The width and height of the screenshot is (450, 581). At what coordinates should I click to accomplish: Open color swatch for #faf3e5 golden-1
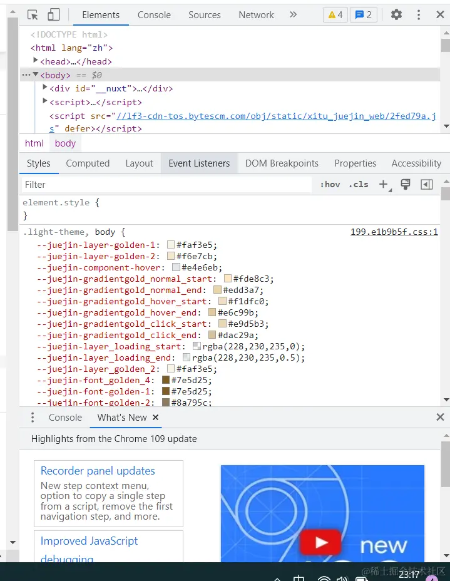(x=171, y=245)
